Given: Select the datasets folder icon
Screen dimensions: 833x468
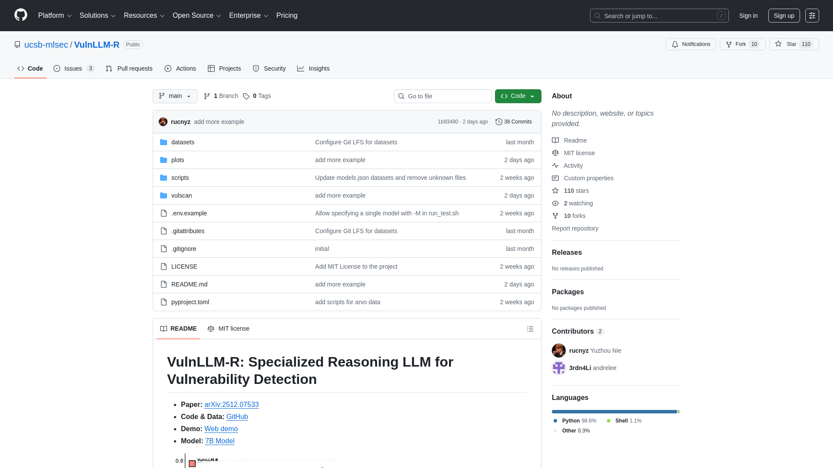Looking at the screenshot, I should 164,142.
